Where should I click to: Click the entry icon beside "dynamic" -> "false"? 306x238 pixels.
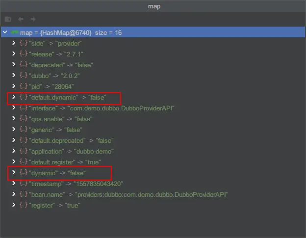(x=24, y=172)
